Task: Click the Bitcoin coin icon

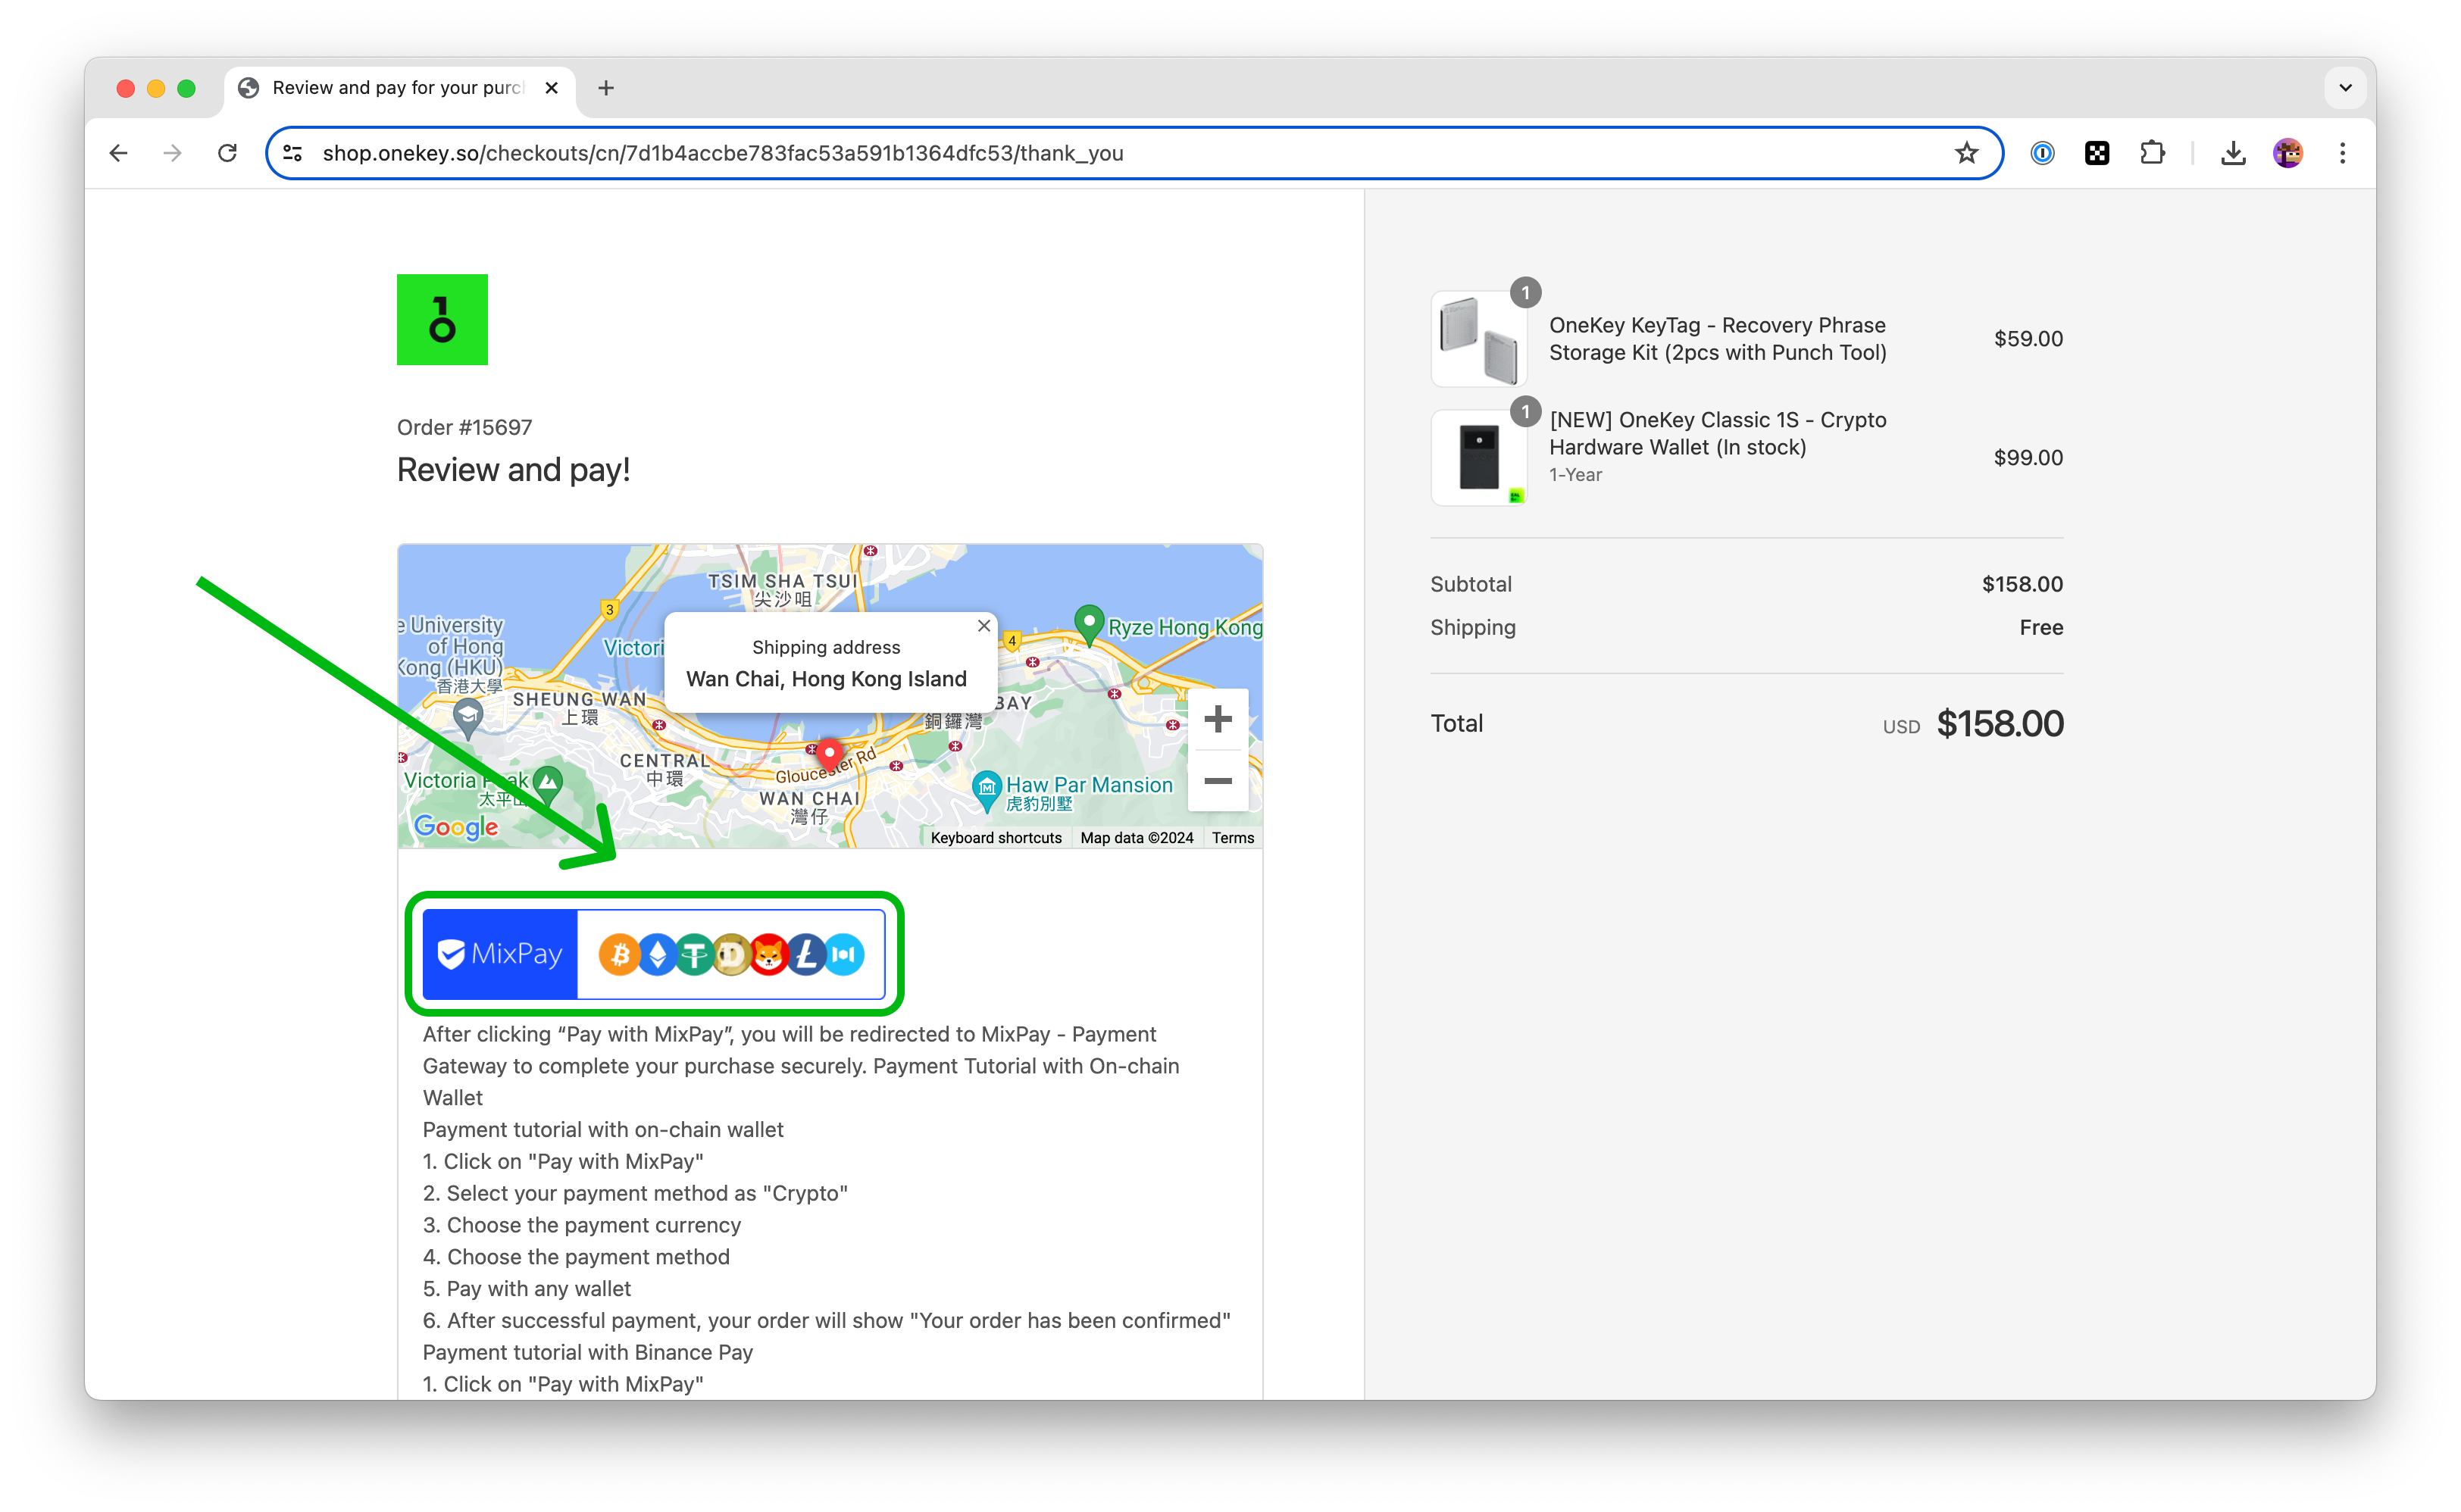Action: click(x=619, y=955)
